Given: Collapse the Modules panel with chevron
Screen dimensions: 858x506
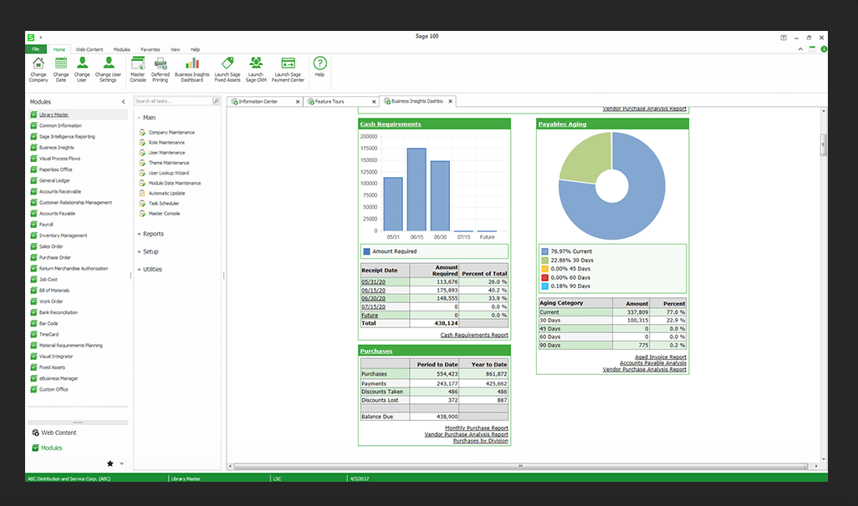Looking at the screenshot, I should [123, 102].
